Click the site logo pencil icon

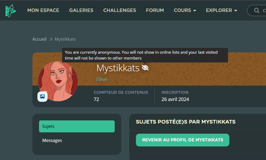click(x=11, y=11)
